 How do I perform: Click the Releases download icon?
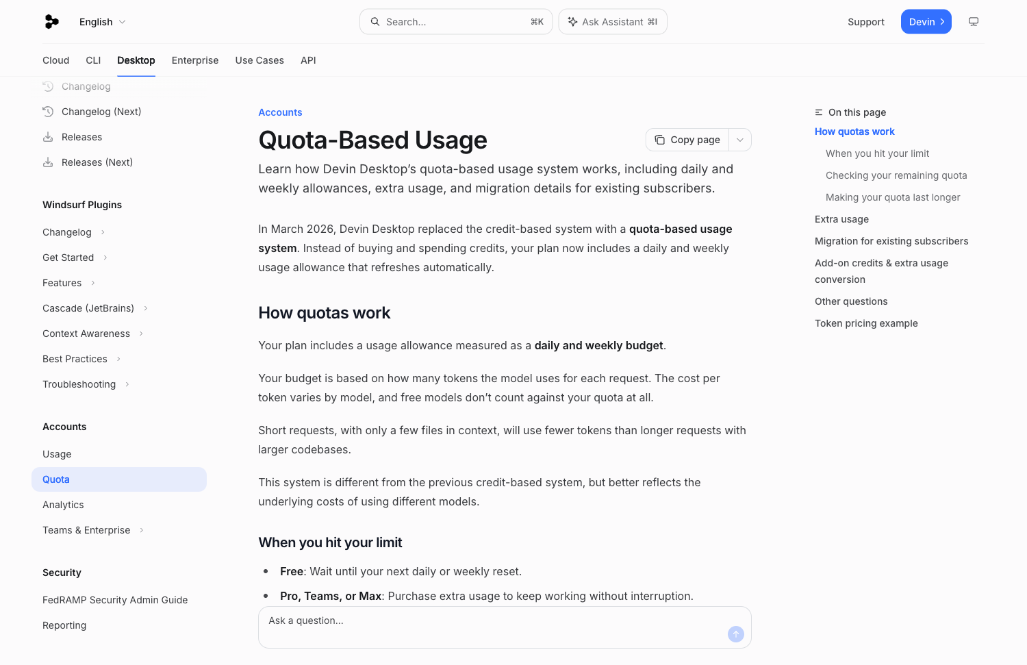click(48, 137)
